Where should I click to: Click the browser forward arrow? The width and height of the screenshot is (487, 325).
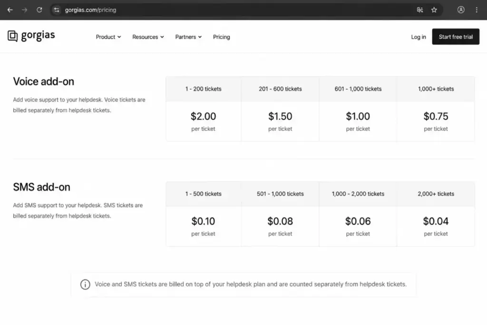coord(25,10)
